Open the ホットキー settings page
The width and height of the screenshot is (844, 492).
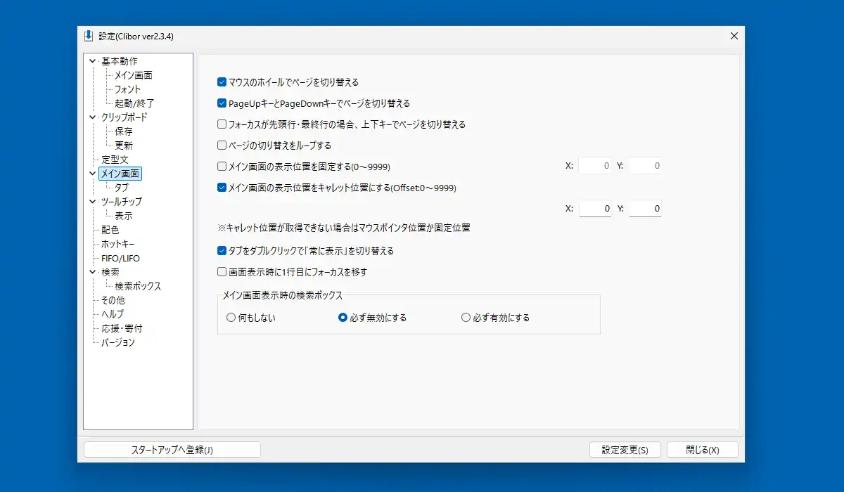point(117,244)
